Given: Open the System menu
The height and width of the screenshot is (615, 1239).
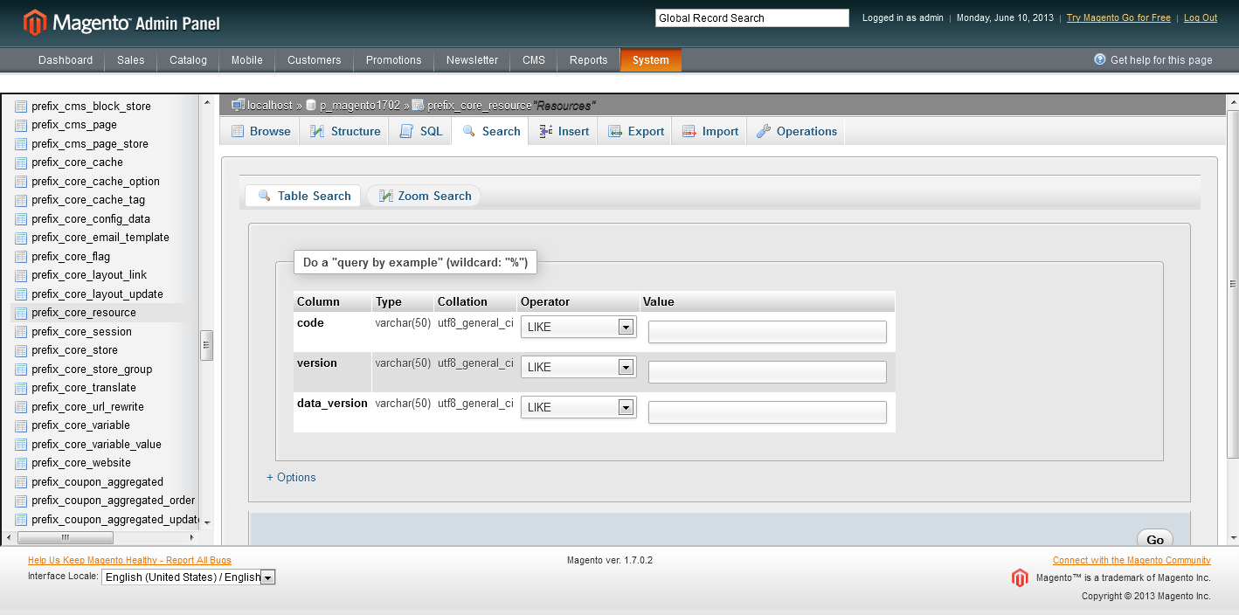Looking at the screenshot, I should coord(650,59).
